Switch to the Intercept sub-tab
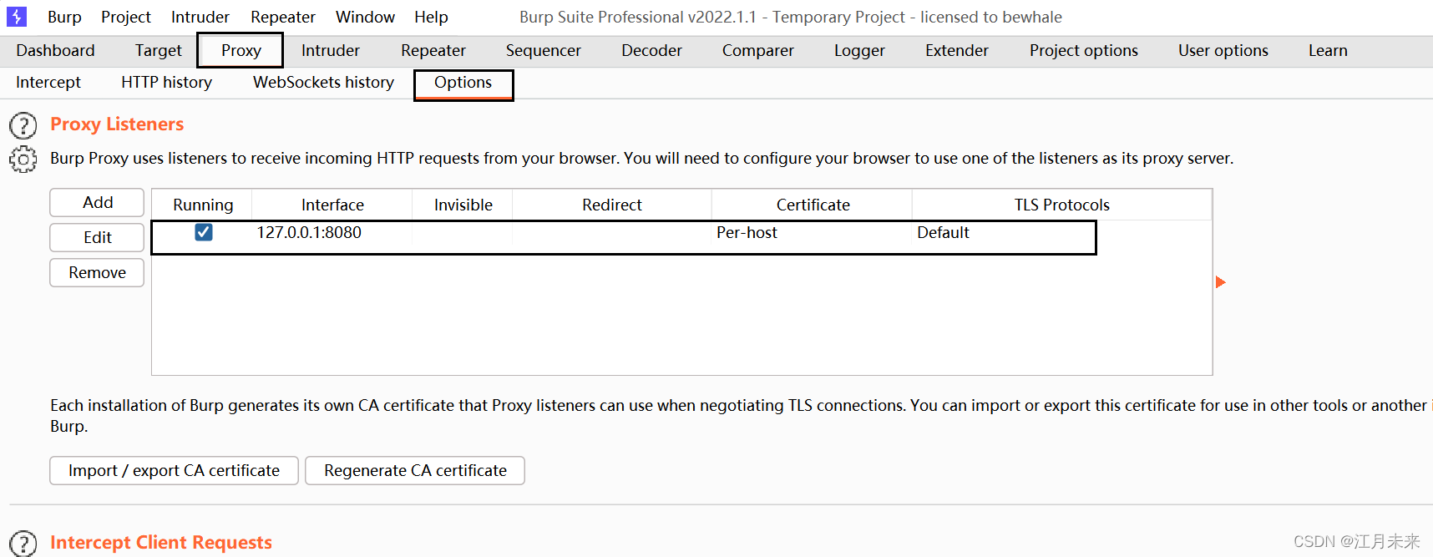 click(48, 82)
